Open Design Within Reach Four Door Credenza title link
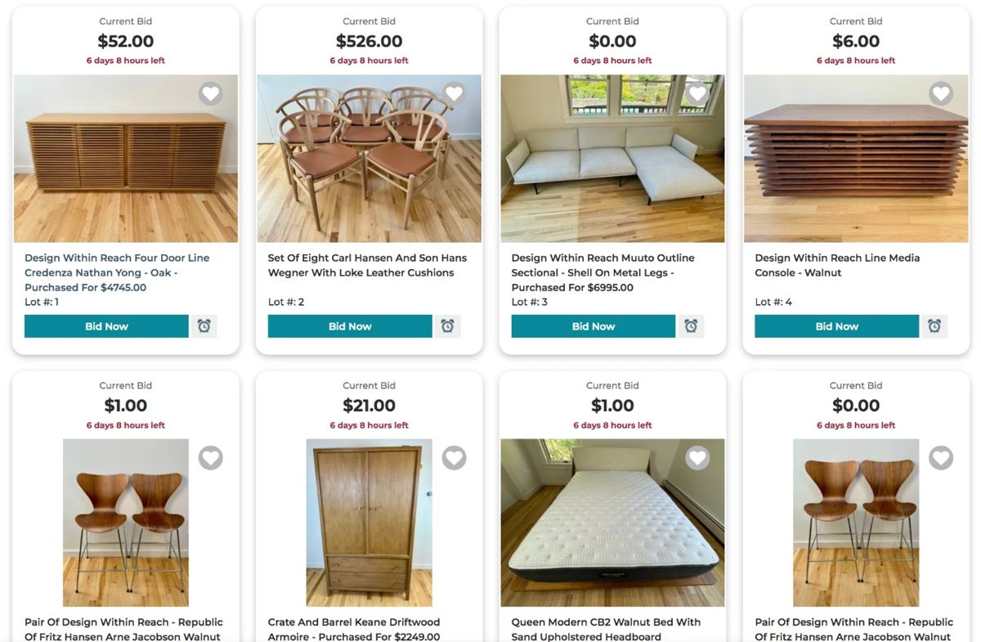Viewport: 981px width, 642px height. click(x=117, y=272)
